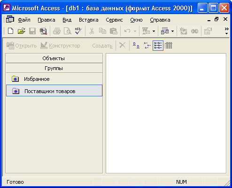Select the Favorites folder icon
Screen dimensions: 232x188
click(15, 79)
